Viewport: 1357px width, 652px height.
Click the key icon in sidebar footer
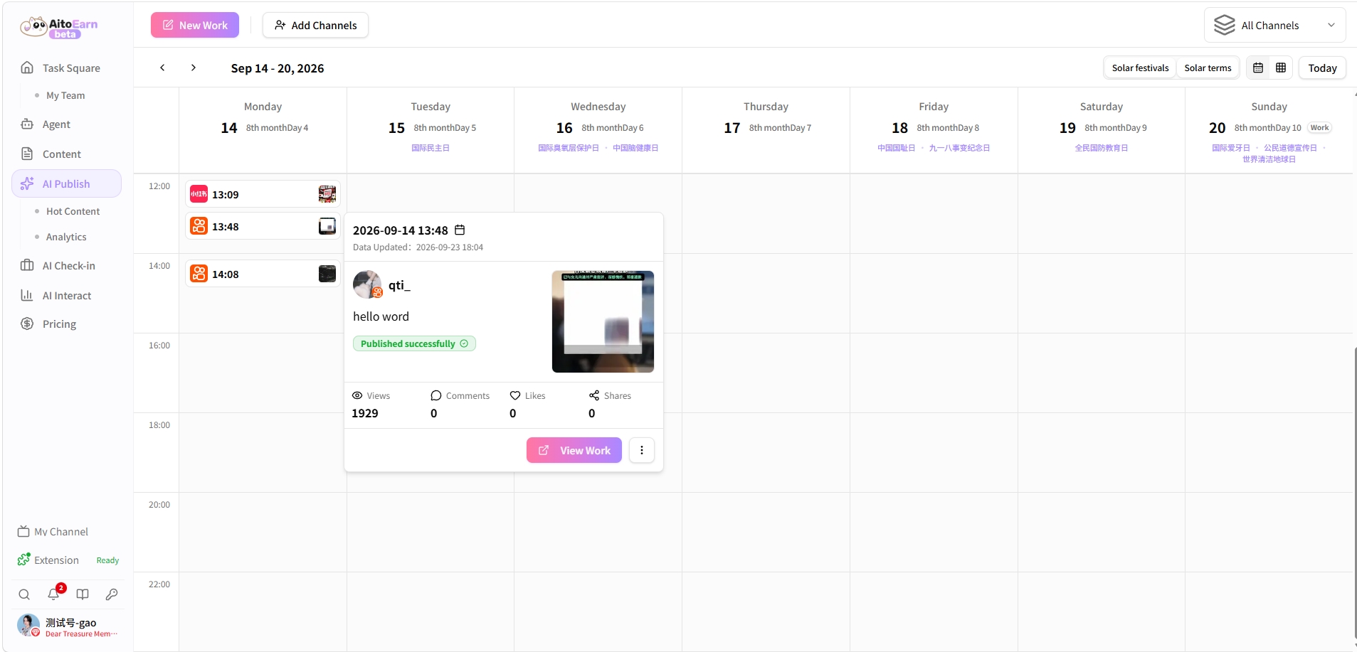pyautogui.click(x=112, y=594)
